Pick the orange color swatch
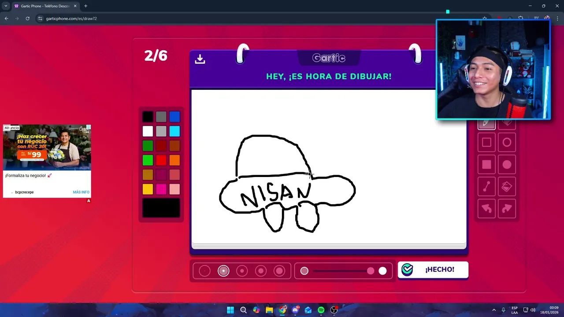564x317 pixels. click(x=174, y=160)
